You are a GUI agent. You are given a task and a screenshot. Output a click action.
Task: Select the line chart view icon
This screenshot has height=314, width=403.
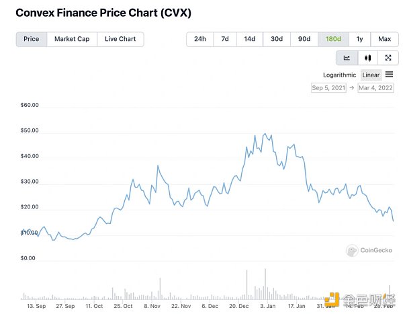[347, 58]
